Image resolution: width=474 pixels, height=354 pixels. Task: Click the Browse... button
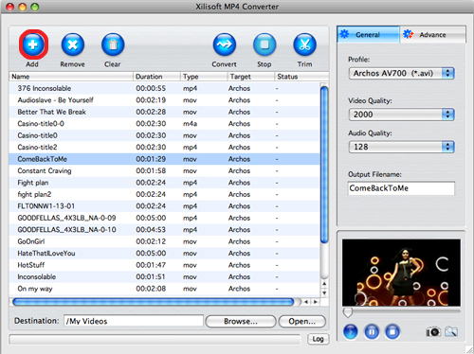click(x=241, y=321)
